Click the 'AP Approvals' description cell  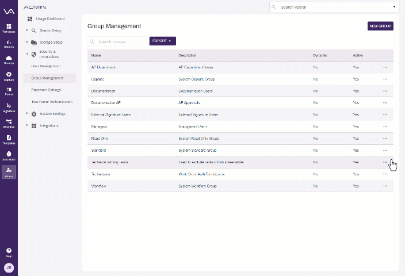(x=189, y=103)
